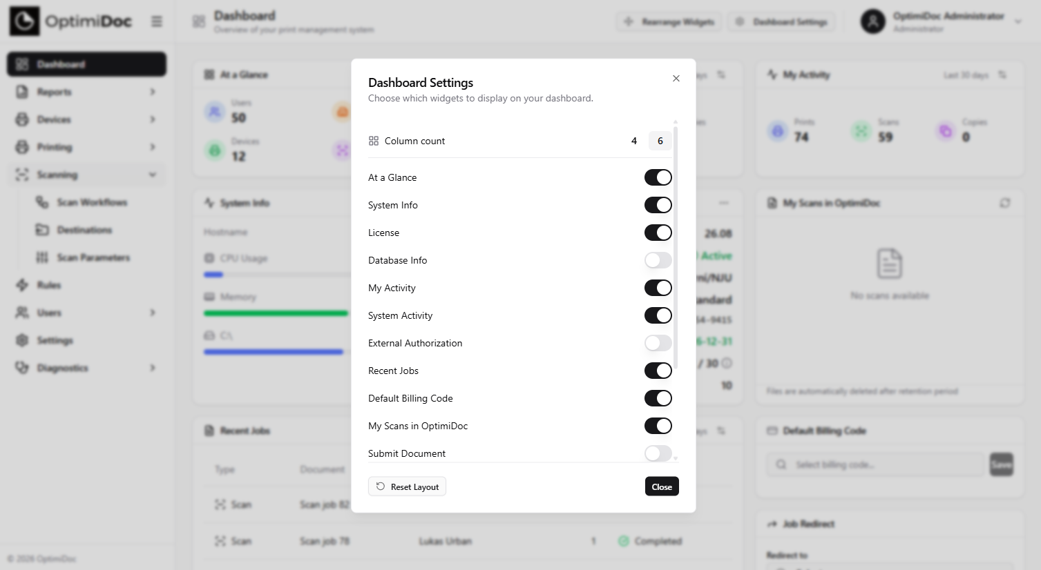The image size is (1041, 570).
Task: Go to Dashboard in the sidebar
Action: coord(87,64)
